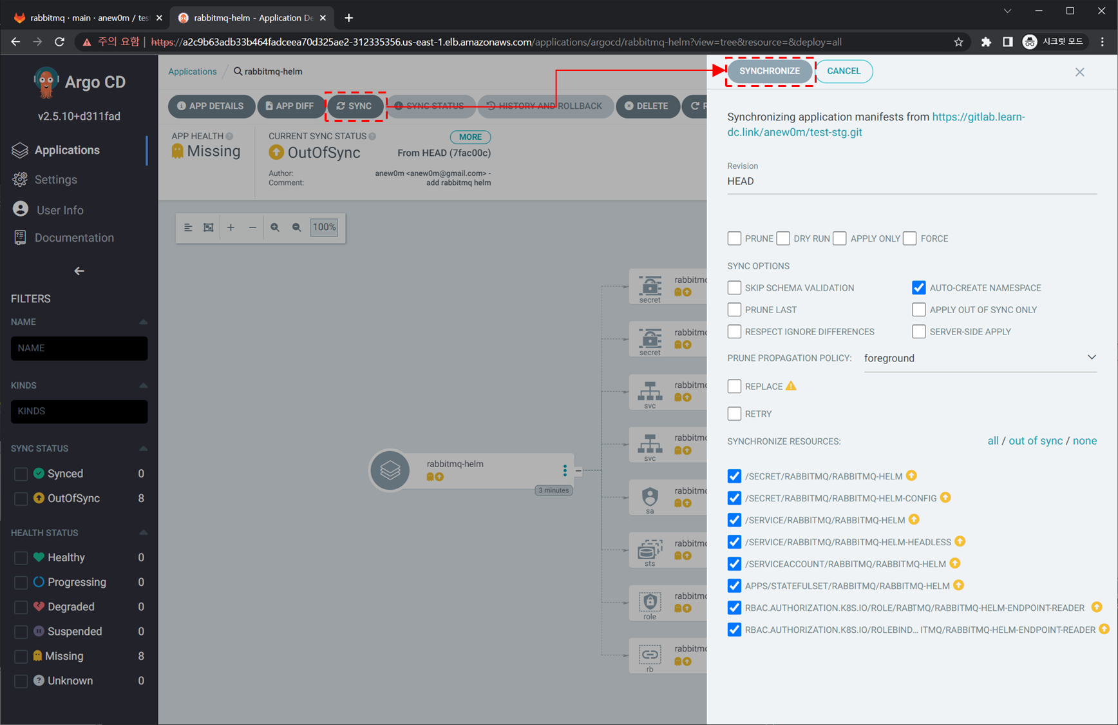This screenshot has width=1118, height=725.
Task: Click the Settings gear in sidebar
Action: tap(21, 180)
